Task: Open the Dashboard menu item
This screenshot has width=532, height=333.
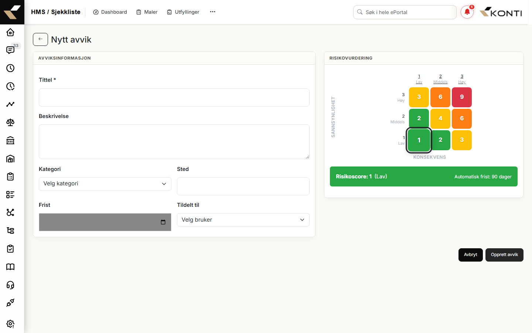Action: pos(110,12)
